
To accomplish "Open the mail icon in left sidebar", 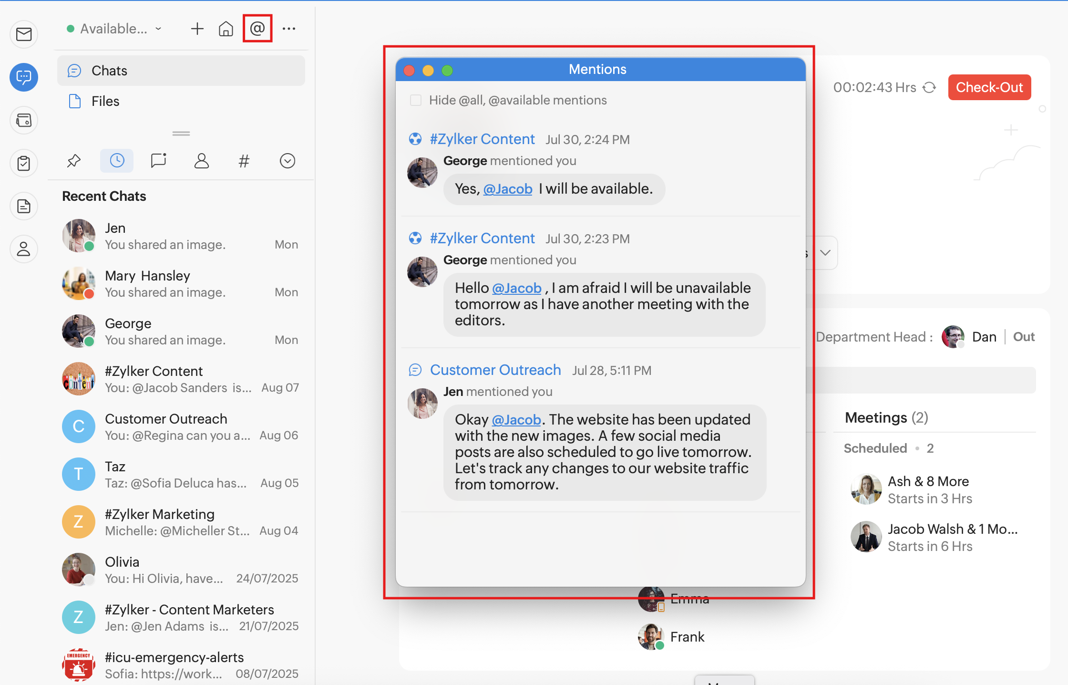I will (x=24, y=34).
